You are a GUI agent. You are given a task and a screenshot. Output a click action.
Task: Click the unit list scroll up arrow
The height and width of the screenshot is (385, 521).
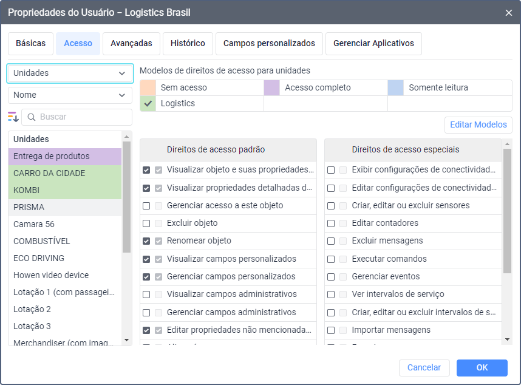click(x=126, y=137)
